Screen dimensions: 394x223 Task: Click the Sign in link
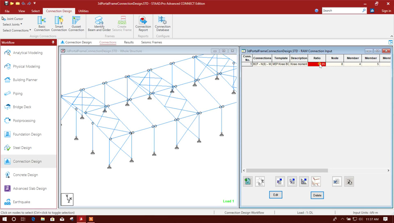(x=386, y=11)
